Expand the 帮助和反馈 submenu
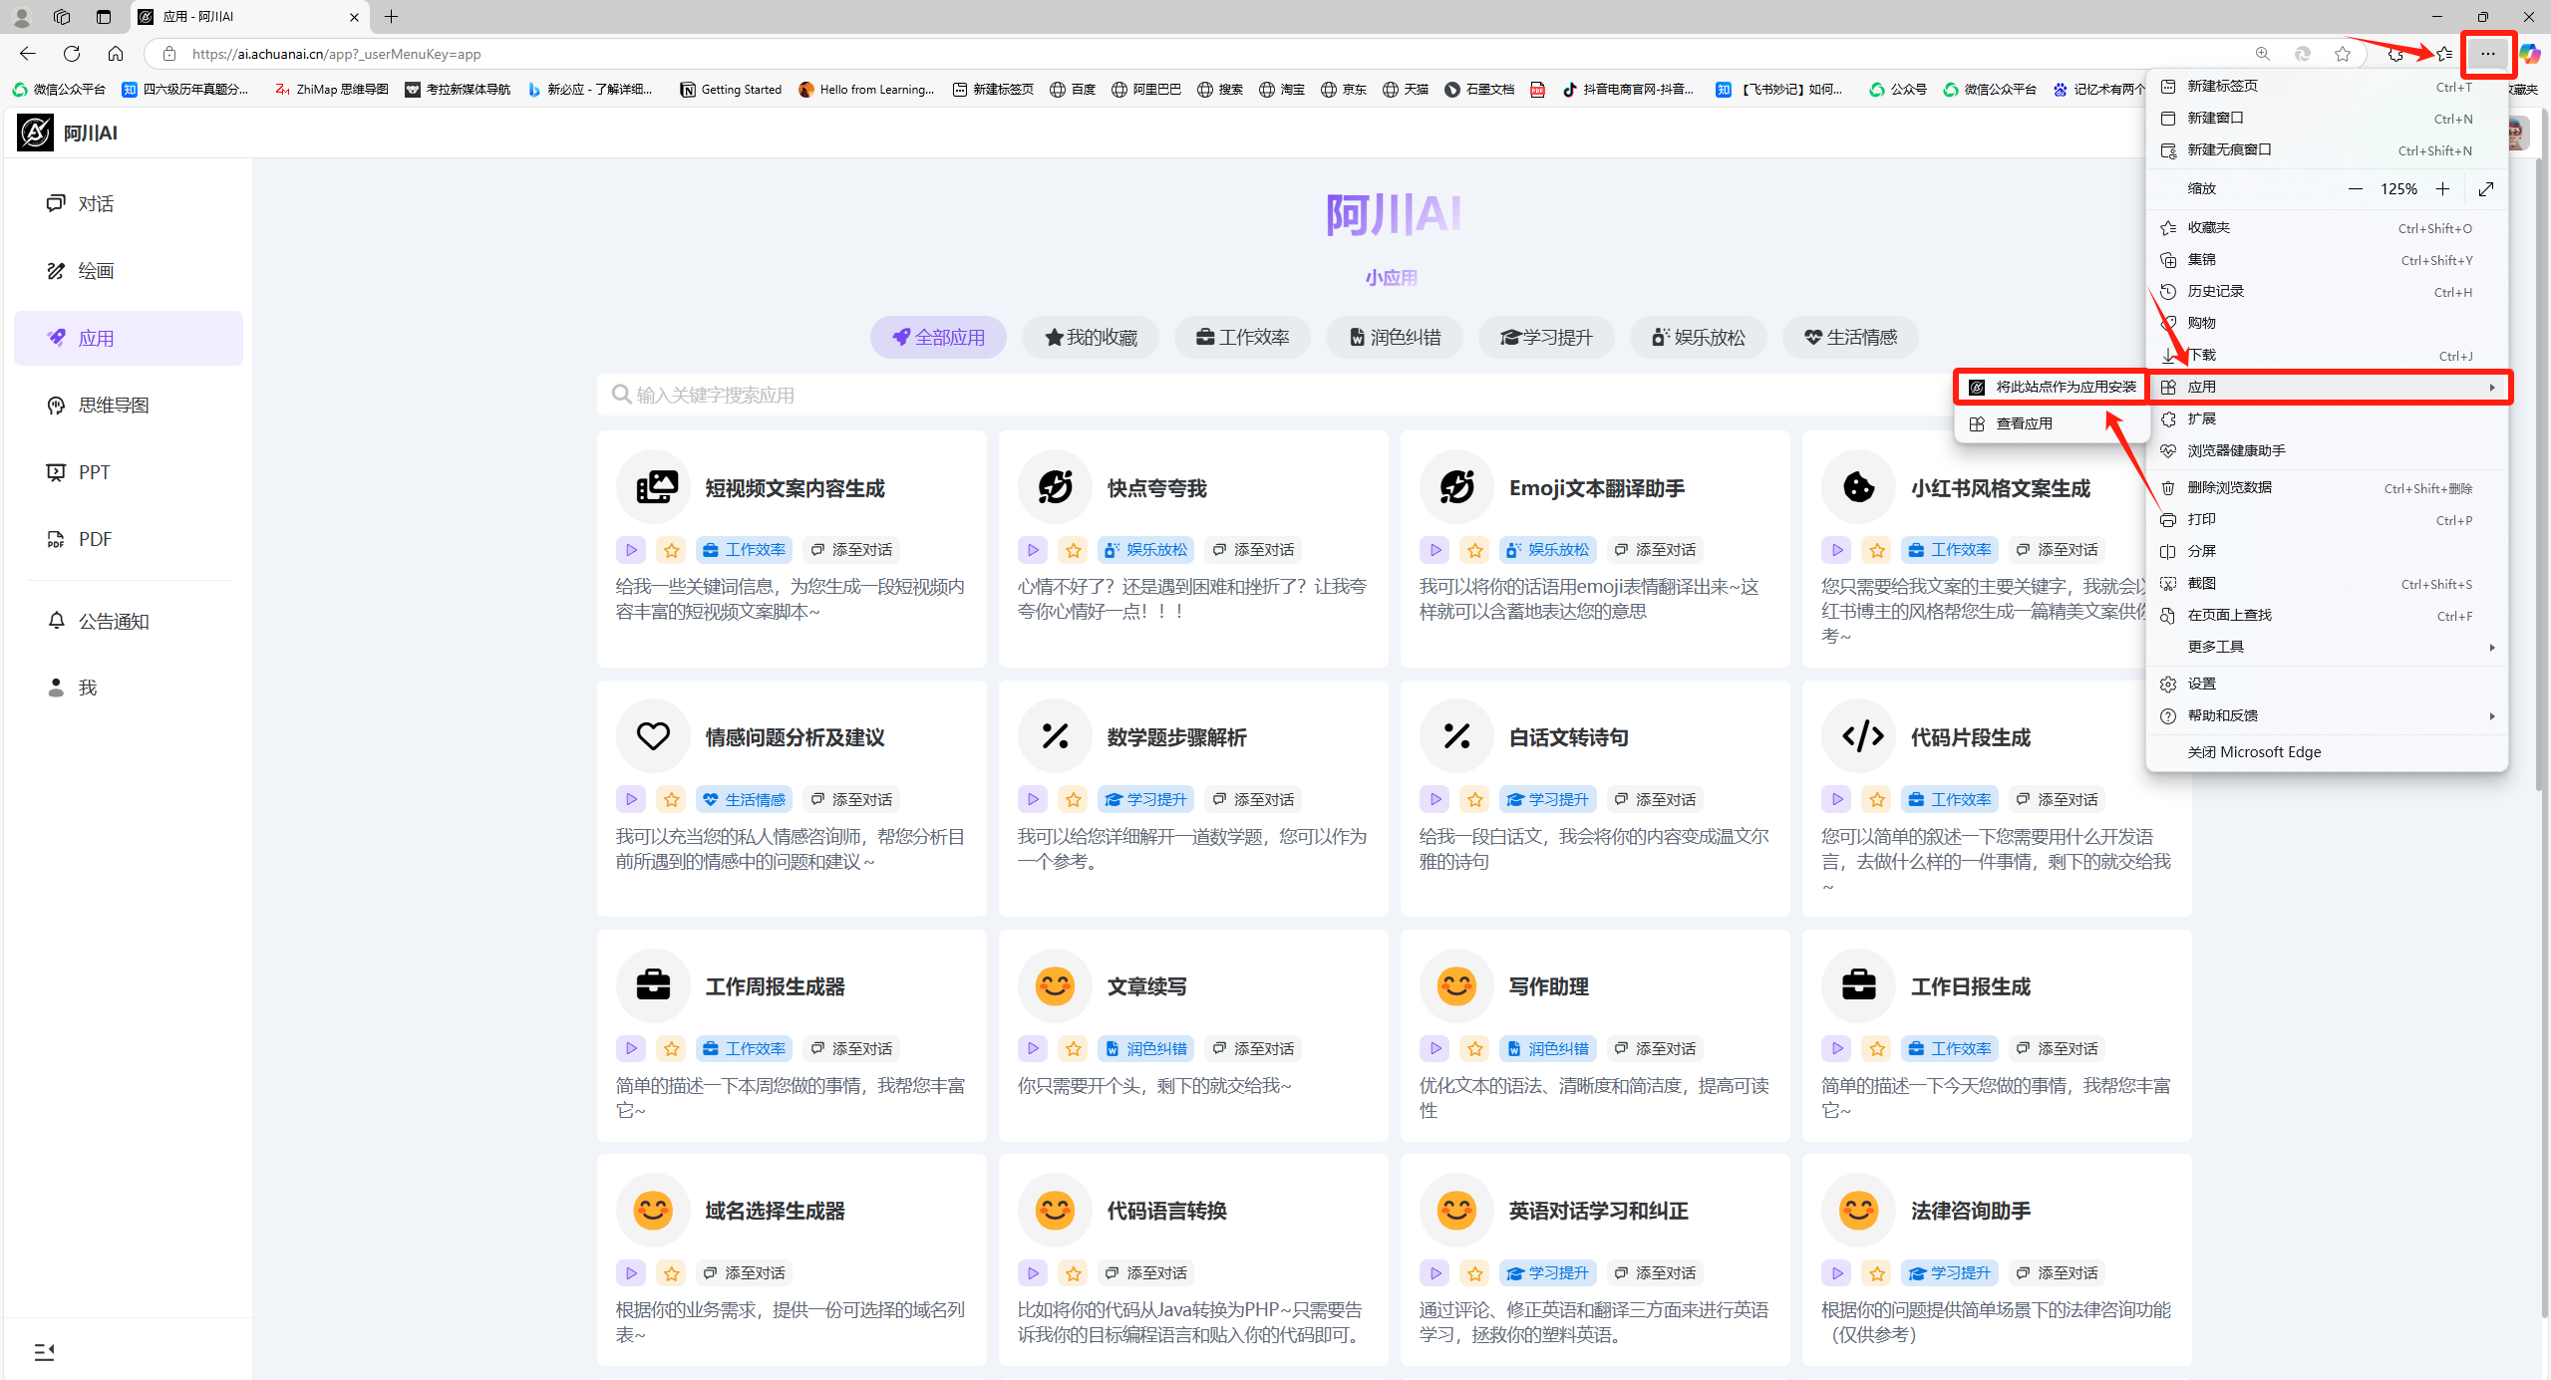 2328,715
